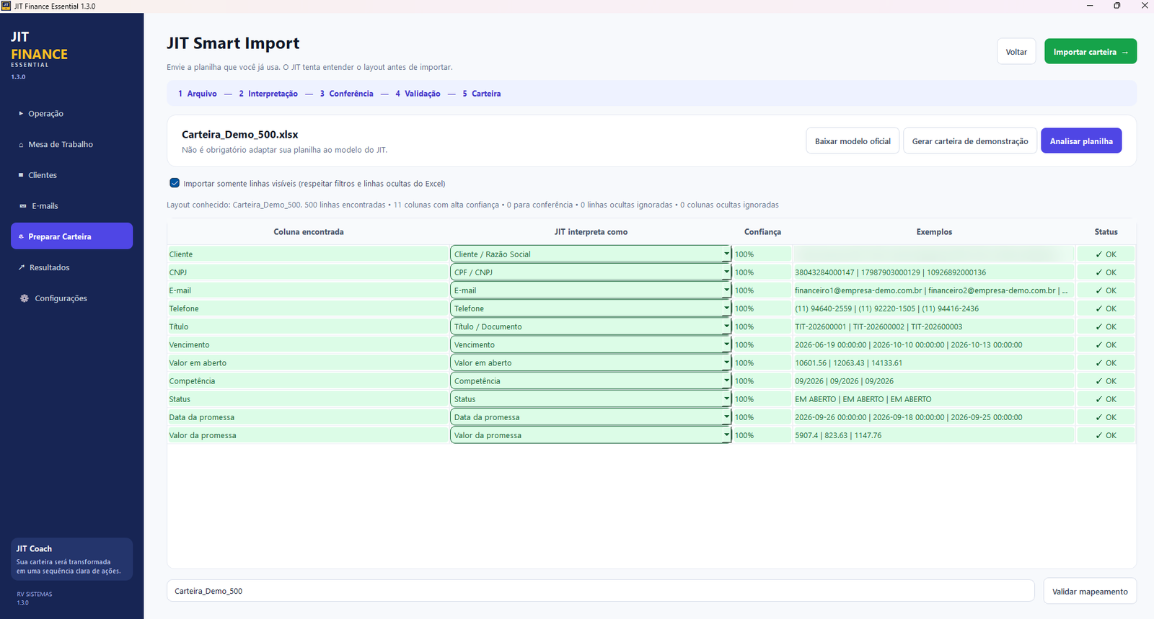Open the Data da promessa dropdown
The image size is (1154, 619).
pos(591,417)
